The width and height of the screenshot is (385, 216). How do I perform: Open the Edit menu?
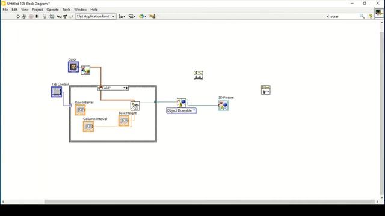(x=14, y=10)
